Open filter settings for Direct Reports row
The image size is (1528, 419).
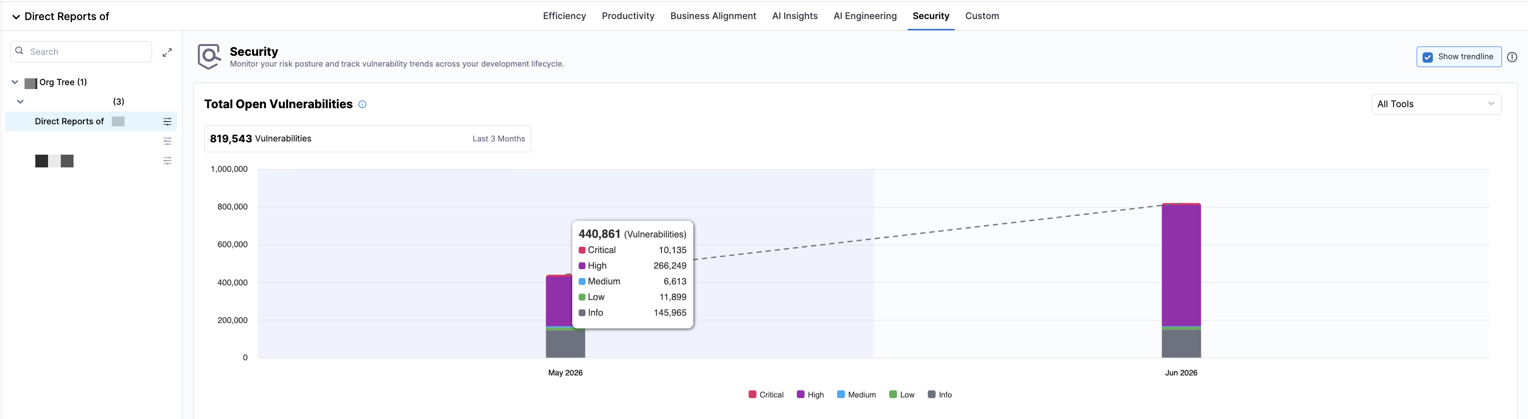pos(167,121)
